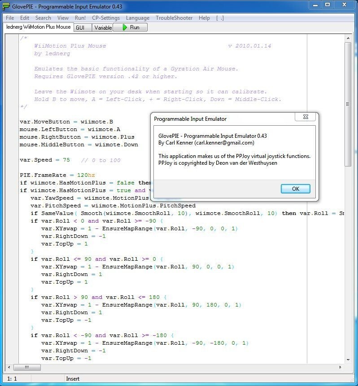
Task: Minimize the GlovePIE window
Action: coord(315,5)
